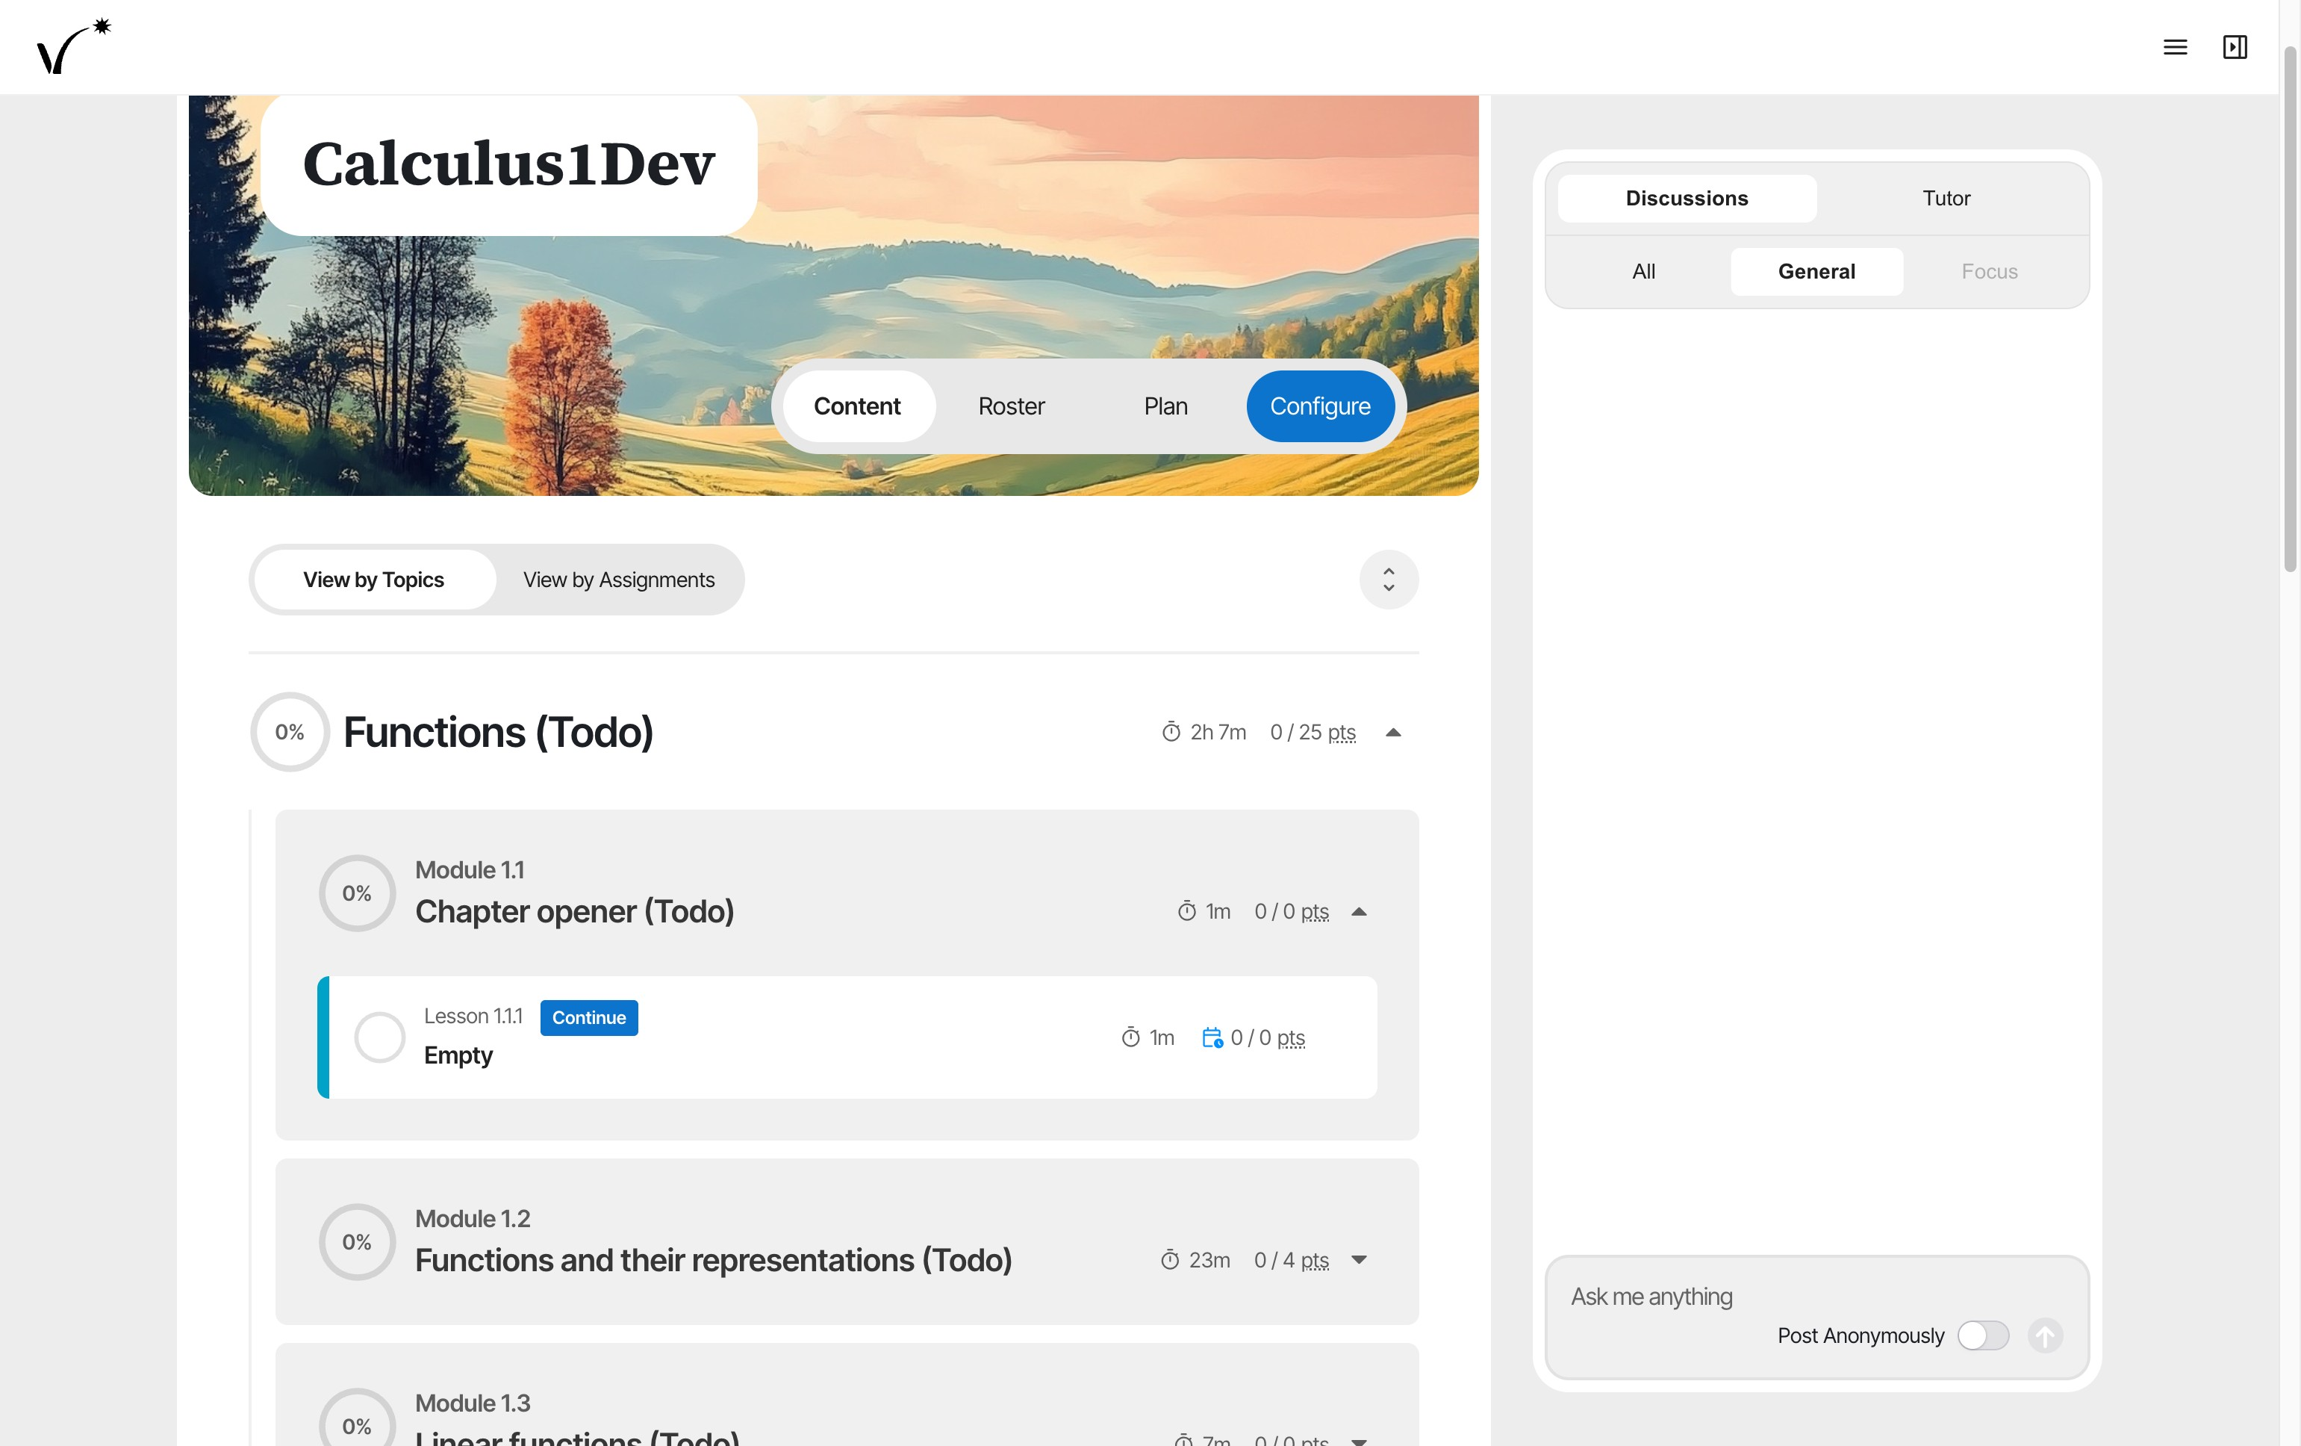Toggle the Post Anonymously switch
Screen dimensions: 2301x1446
1982,1335
